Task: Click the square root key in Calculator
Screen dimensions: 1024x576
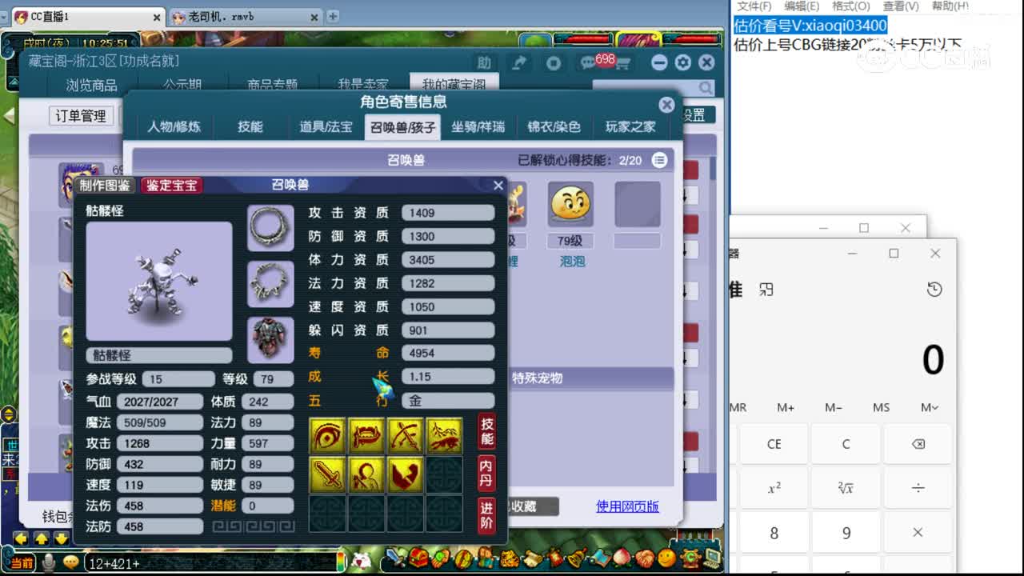Action: [x=846, y=488]
